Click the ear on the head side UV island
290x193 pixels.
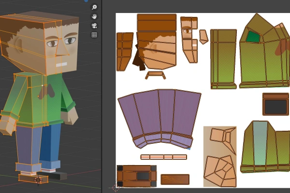click(x=154, y=48)
